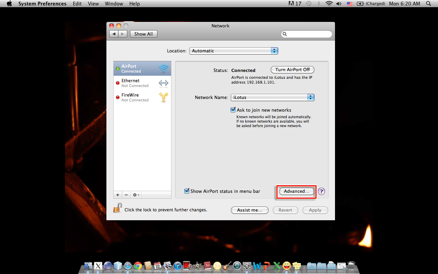Click the Bluetooth menu bar icon

[x=319, y=4]
